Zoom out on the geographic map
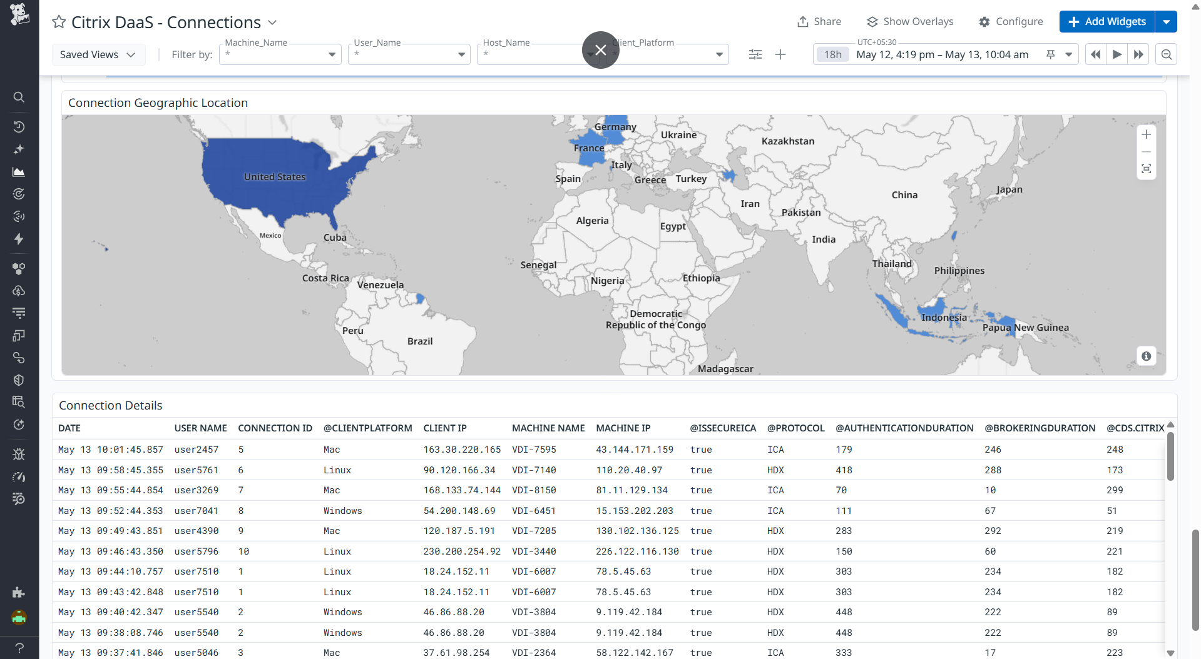The image size is (1201, 659). pyautogui.click(x=1146, y=152)
